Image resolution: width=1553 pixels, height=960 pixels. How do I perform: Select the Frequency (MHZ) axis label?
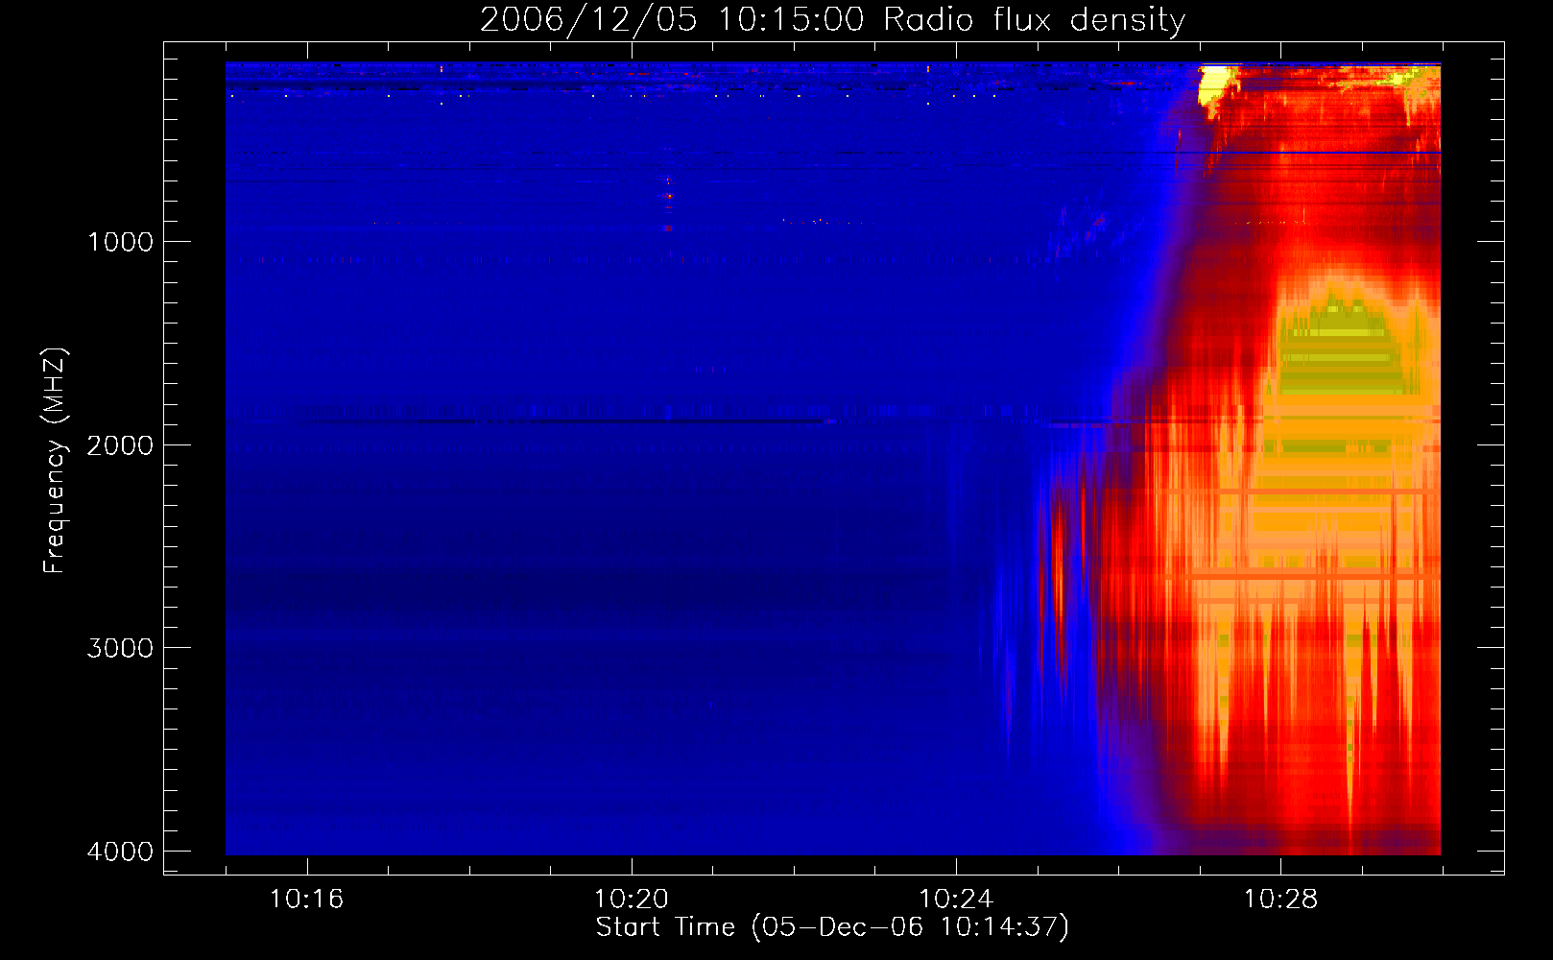click(x=55, y=461)
